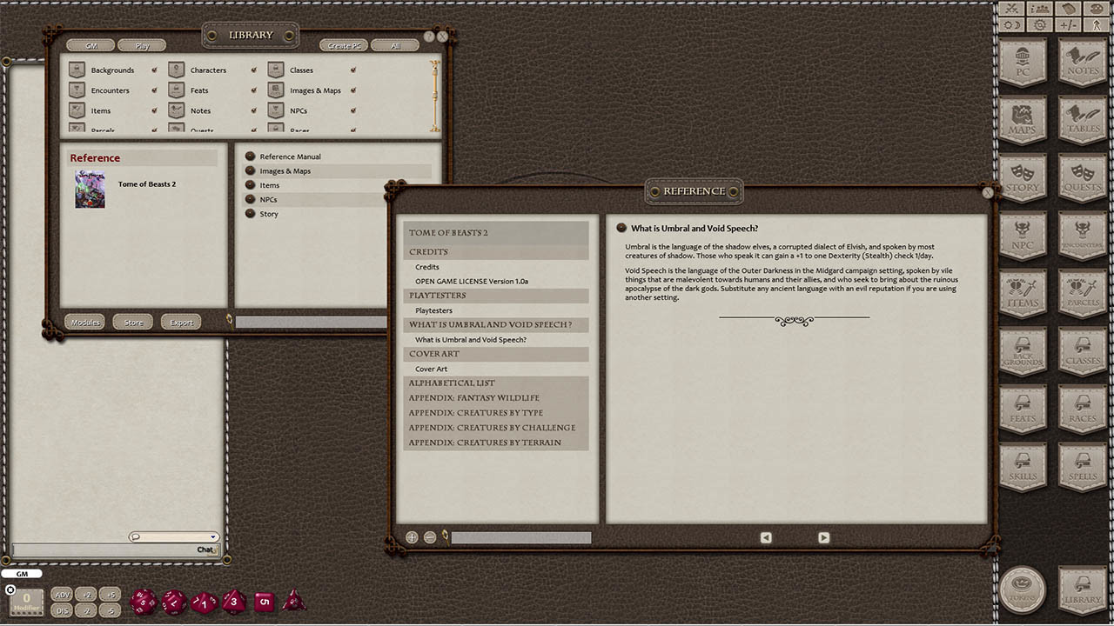Select the GM tab in the Library window
This screenshot has height=626, width=1114.
click(90, 45)
